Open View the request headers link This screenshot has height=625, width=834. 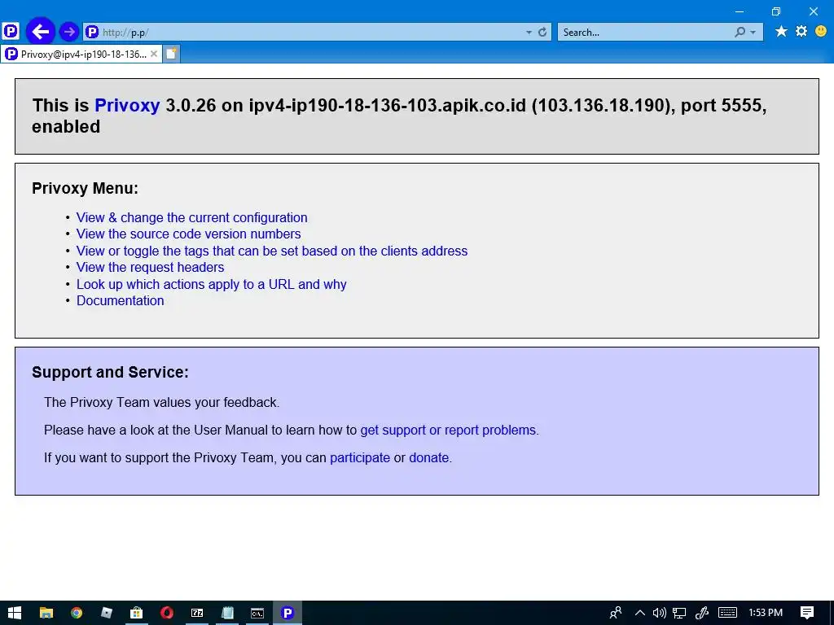pyautogui.click(x=150, y=267)
